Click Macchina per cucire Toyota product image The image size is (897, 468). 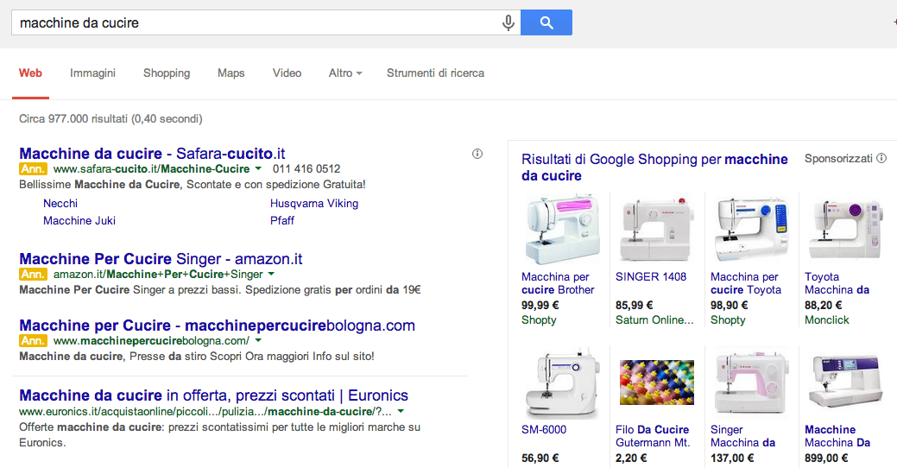coord(751,230)
